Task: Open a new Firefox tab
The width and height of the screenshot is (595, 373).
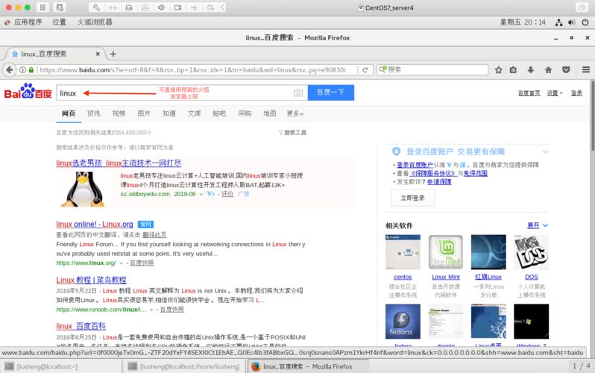Action: coord(113,54)
